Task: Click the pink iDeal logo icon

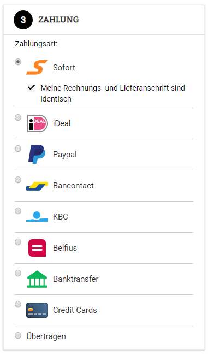Action: pos(37,123)
